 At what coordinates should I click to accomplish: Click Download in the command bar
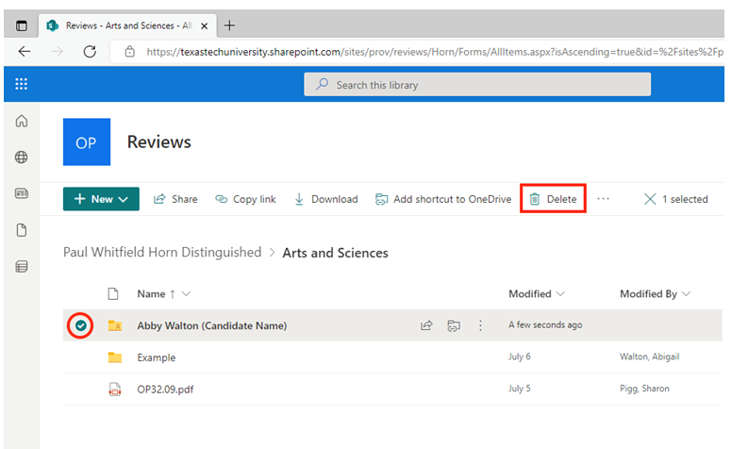325,199
